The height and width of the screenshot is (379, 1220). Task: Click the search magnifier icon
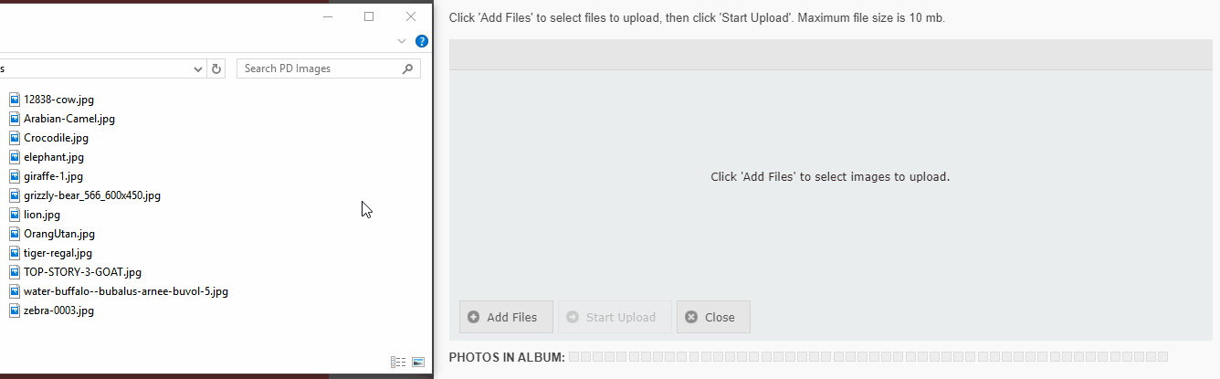(407, 68)
